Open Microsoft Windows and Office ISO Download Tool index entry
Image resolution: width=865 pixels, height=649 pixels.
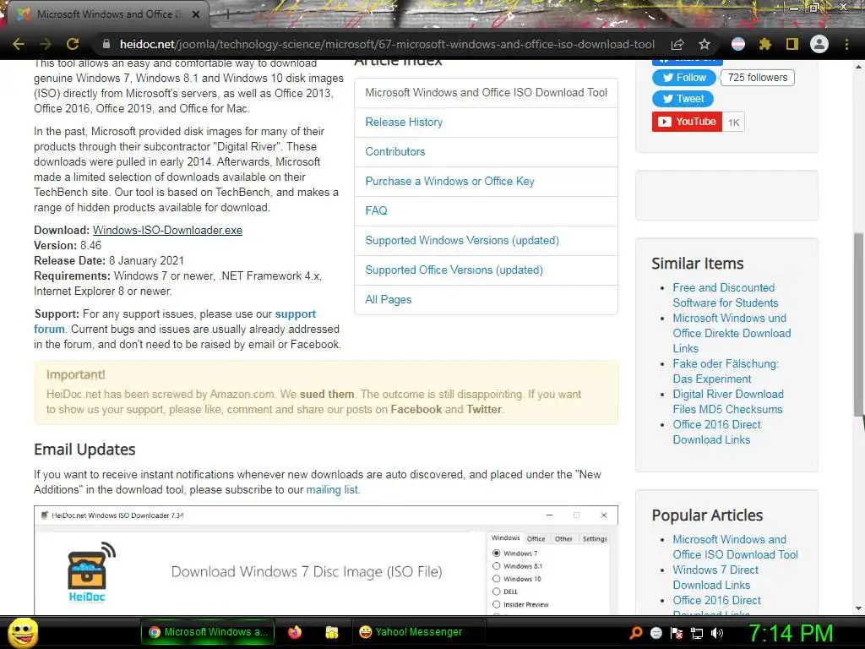coord(486,93)
